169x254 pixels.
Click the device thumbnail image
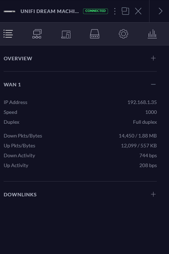[10, 11]
